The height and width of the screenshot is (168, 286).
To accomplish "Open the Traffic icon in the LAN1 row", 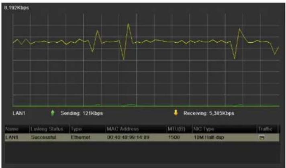I will [262, 137].
